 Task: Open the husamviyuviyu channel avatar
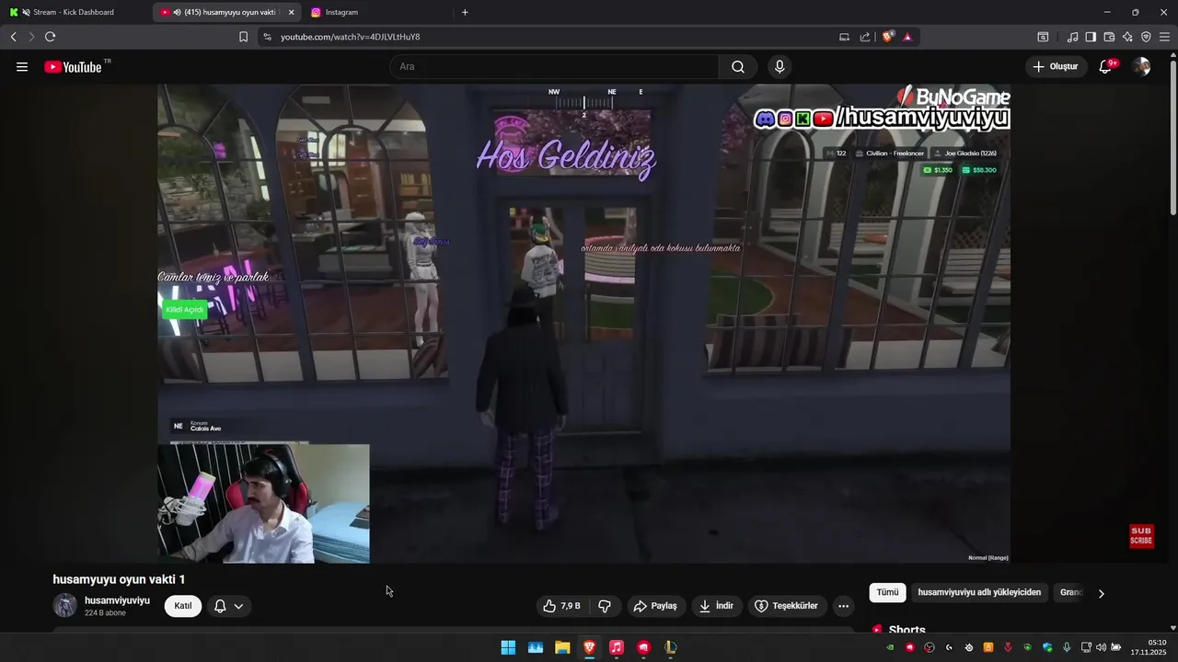(x=64, y=606)
